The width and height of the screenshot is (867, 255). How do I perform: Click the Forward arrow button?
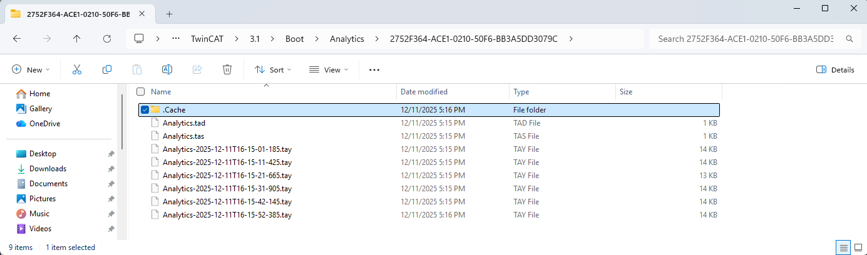(47, 39)
